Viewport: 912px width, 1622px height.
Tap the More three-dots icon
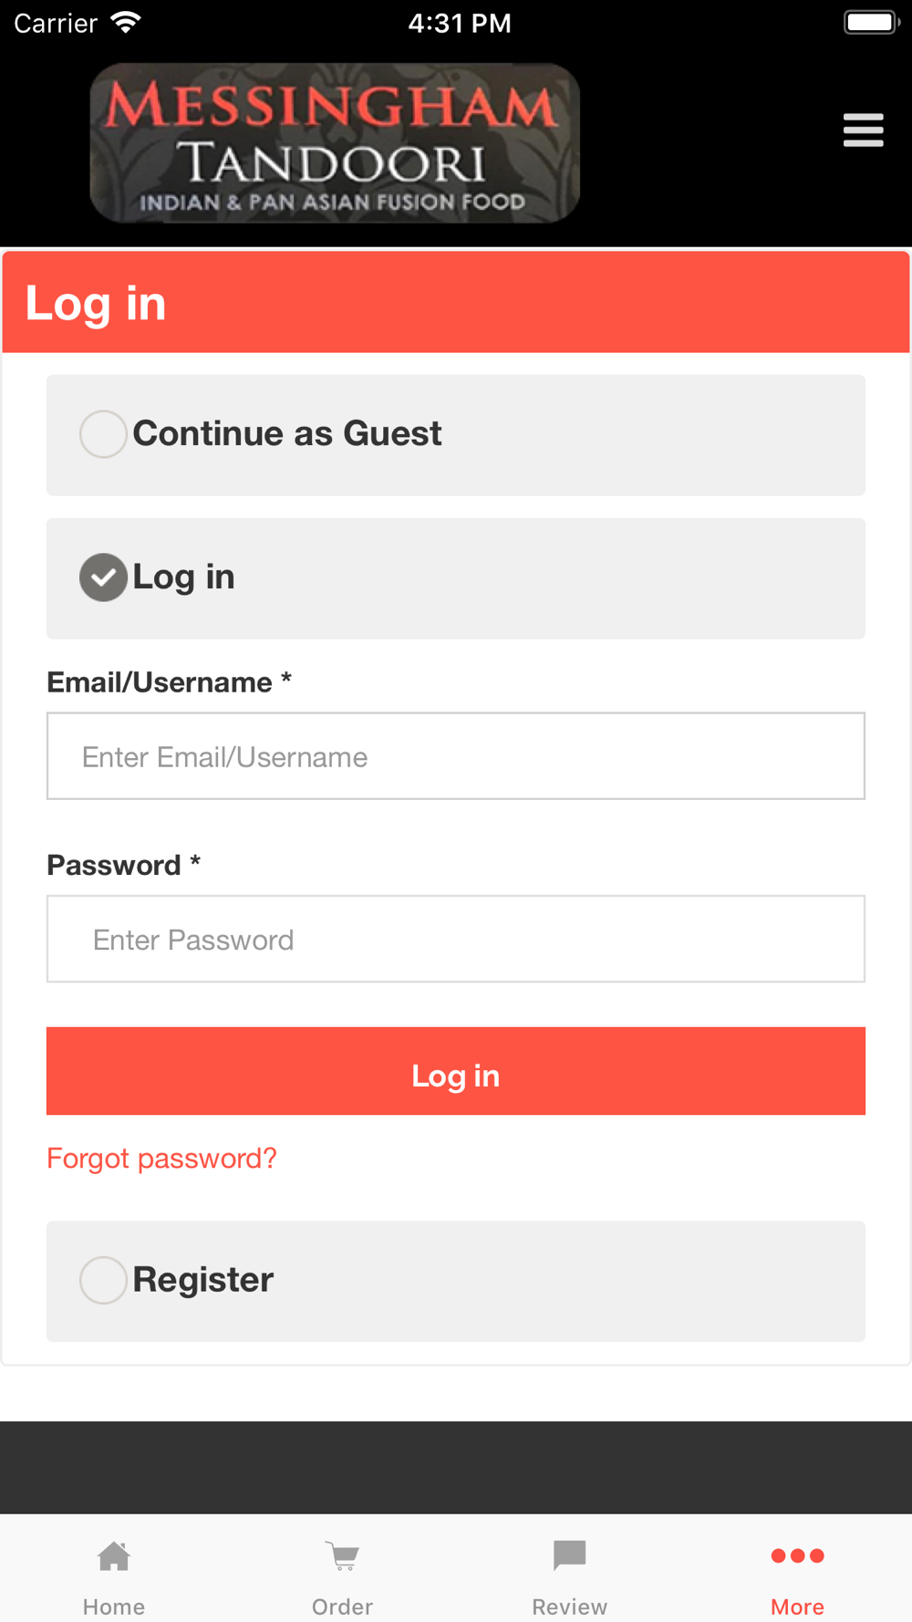pos(798,1555)
